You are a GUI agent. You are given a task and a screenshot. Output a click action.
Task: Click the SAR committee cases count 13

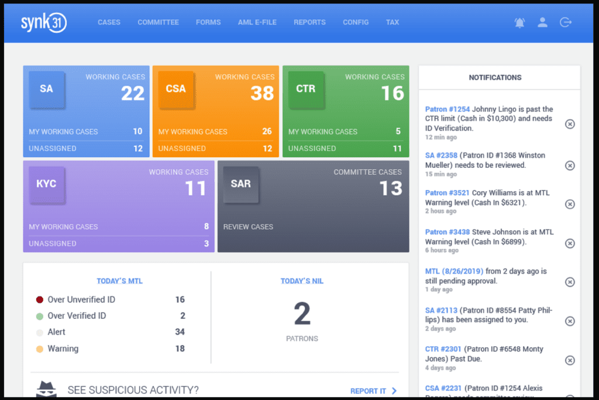click(x=391, y=188)
